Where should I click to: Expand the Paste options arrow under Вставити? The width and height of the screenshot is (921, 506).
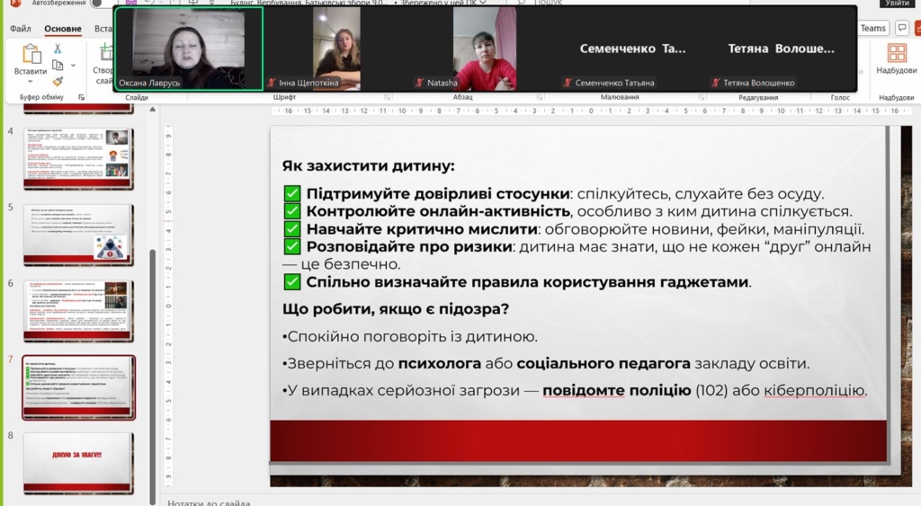coord(31,82)
